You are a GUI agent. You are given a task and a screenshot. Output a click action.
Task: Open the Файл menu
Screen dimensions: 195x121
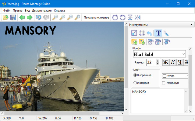click(x=7, y=11)
